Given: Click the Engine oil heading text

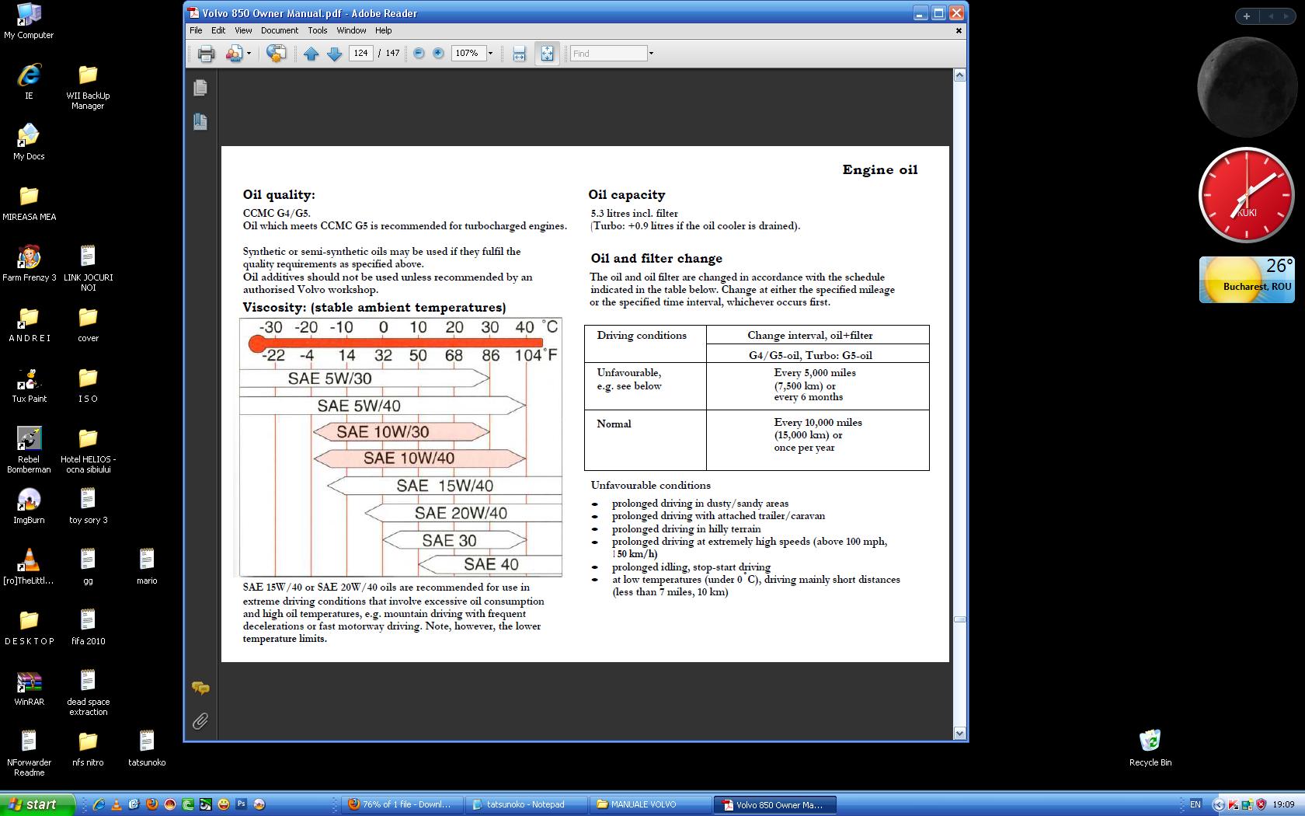Looking at the screenshot, I should [x=880, y=169].
